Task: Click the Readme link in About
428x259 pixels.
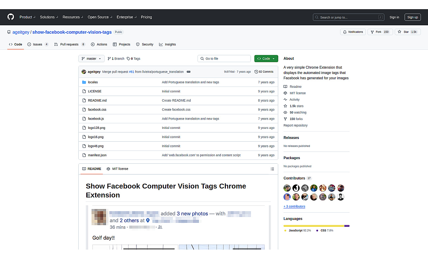Action: [x=293, y=87]
